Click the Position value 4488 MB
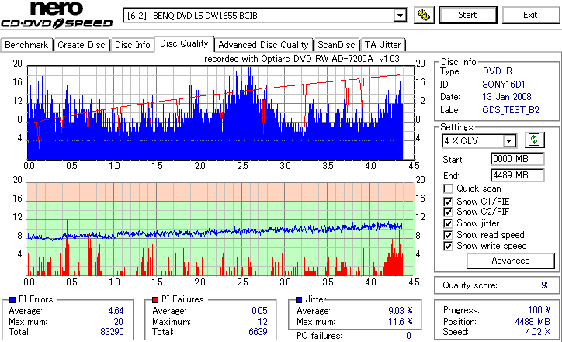Image resolution: width=562 pixels, height=342 pixels. 533,322
